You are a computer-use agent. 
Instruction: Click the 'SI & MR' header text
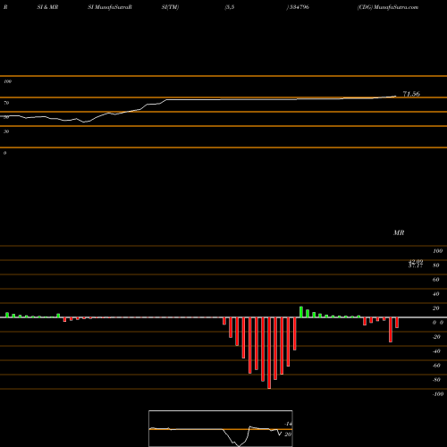(x=47, y=7)
